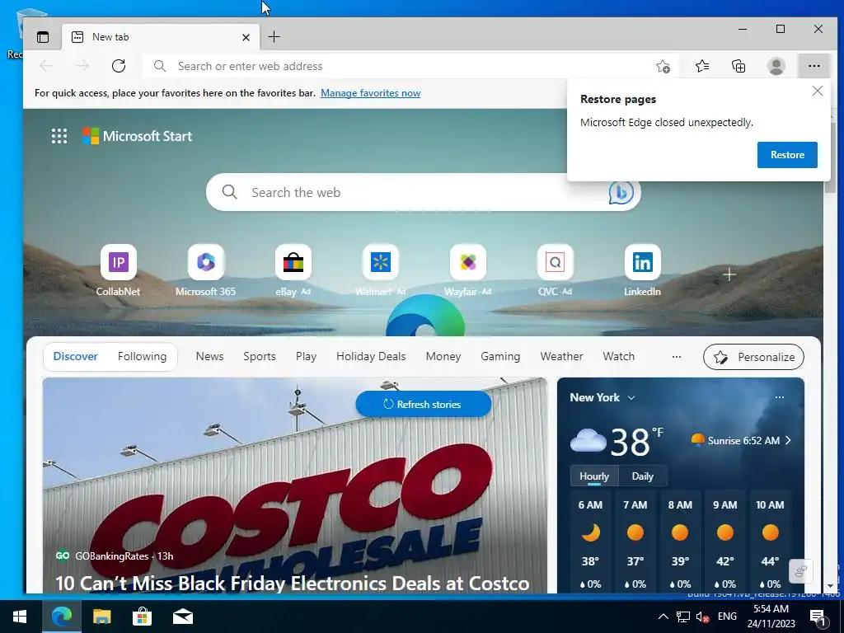Add a new quick link site
The image size is (844, 633).
coord(729,274)
